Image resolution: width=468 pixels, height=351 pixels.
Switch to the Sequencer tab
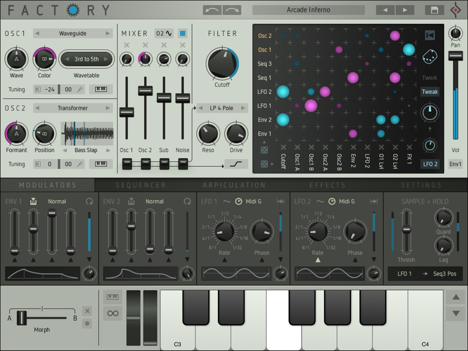tap(141, 185)
